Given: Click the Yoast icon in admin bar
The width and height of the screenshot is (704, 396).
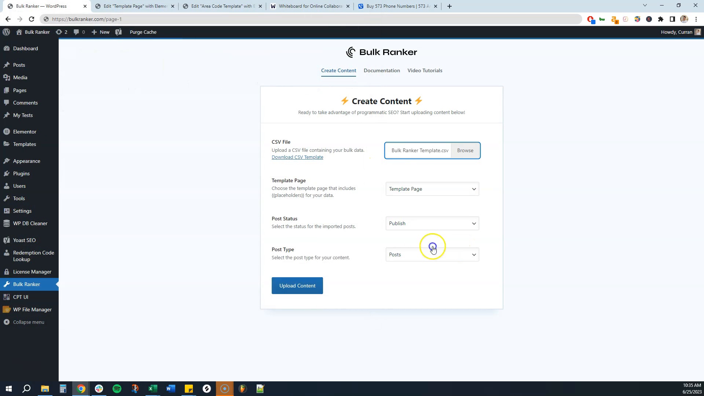Looking at the screenshot, I should click(x=118, y=32).
